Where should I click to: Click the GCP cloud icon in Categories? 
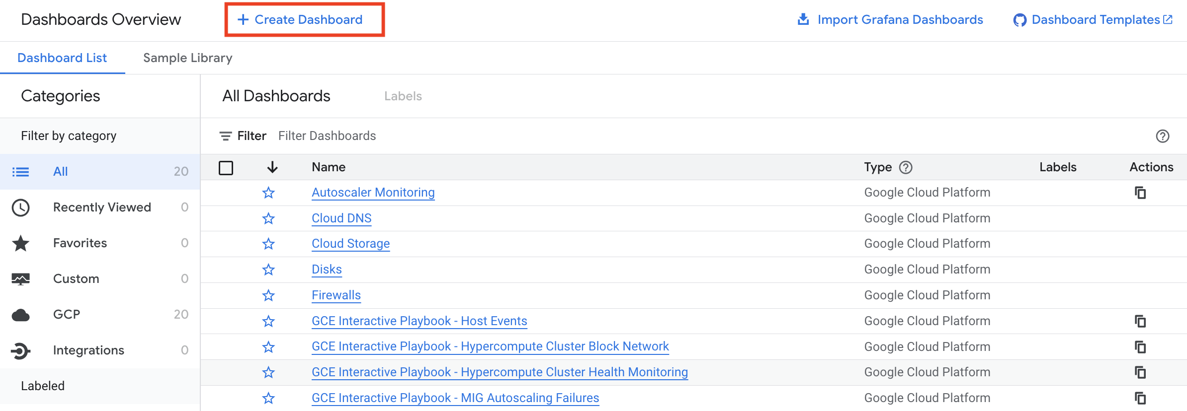pos(20,315)
